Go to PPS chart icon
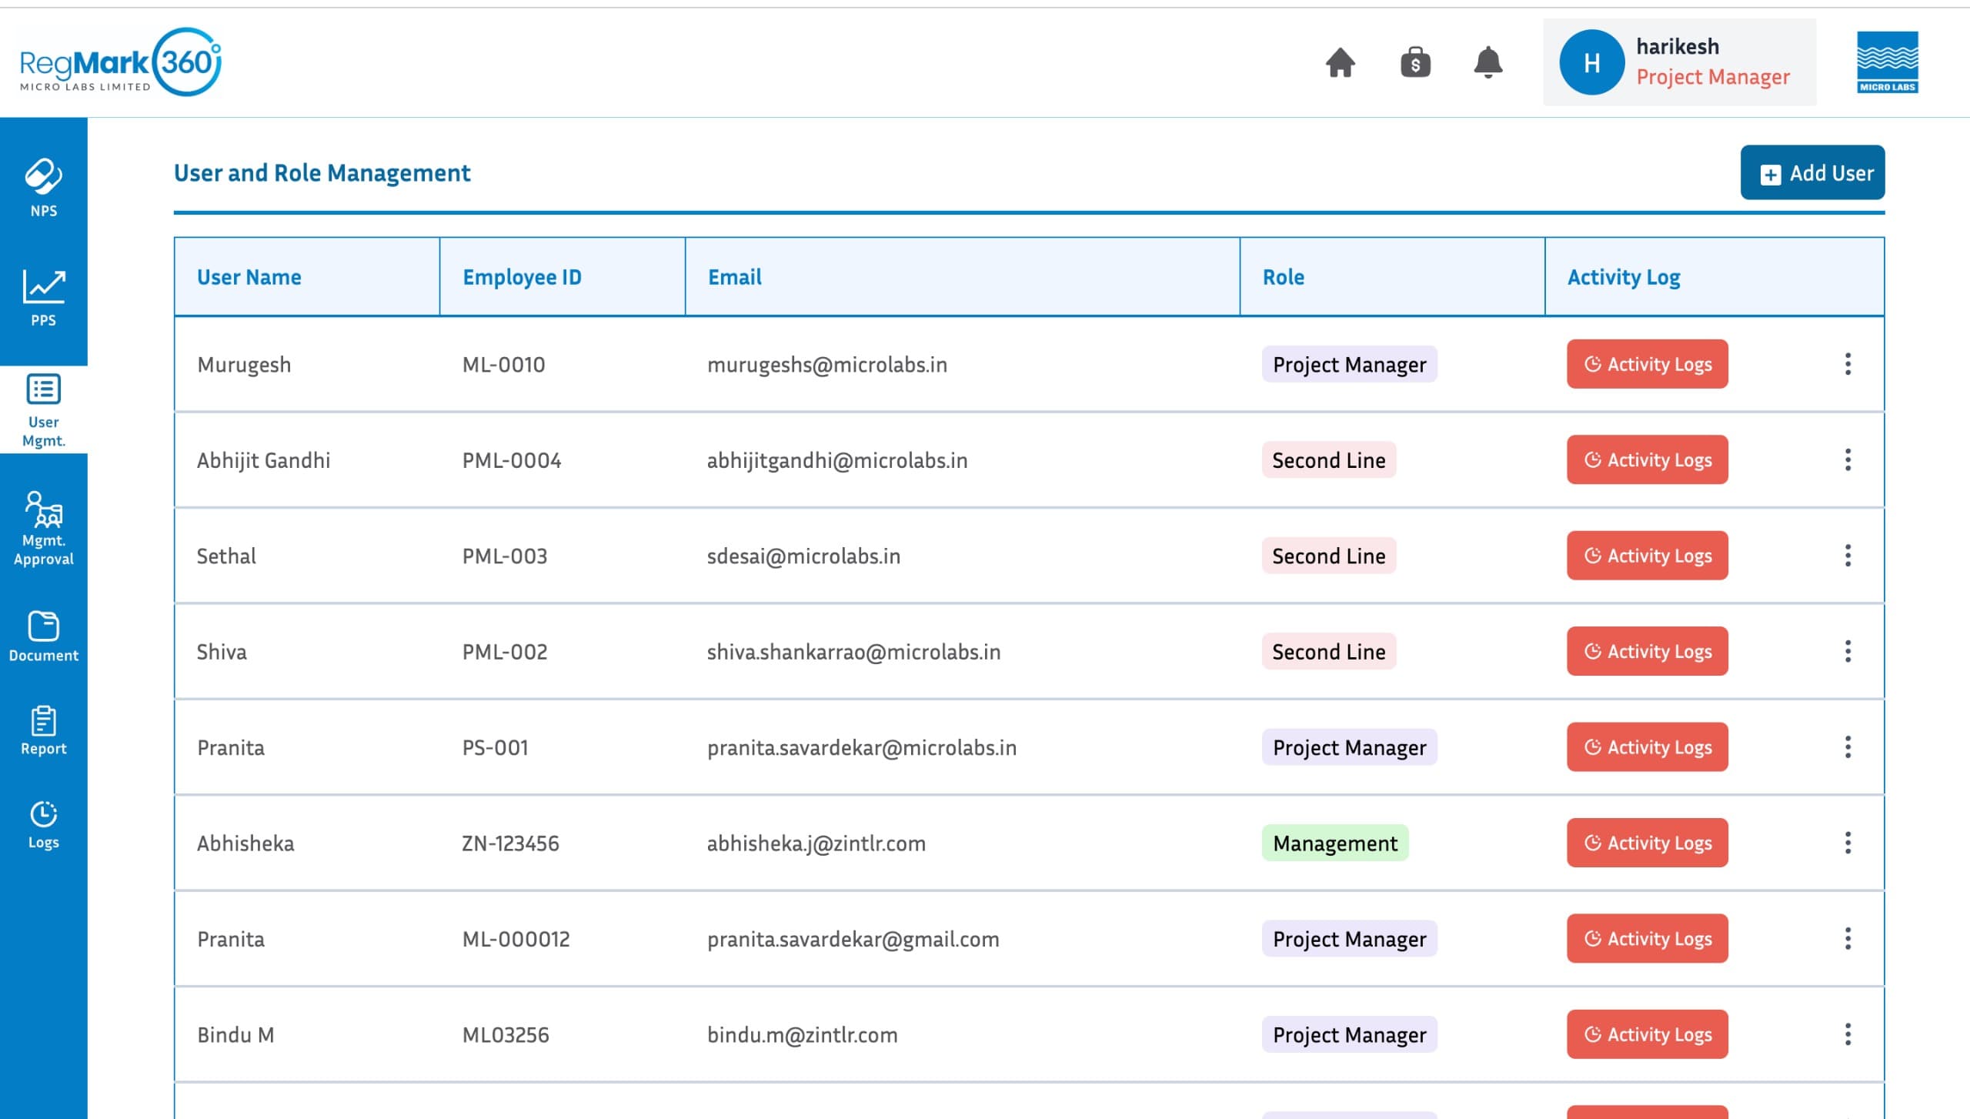Screen dimensions: 1970x1119 tap(44, 298)
